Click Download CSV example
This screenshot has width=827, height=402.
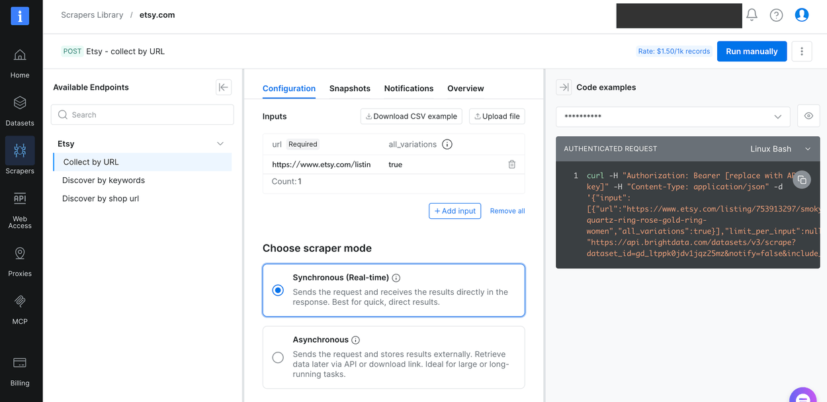(411, 116)
